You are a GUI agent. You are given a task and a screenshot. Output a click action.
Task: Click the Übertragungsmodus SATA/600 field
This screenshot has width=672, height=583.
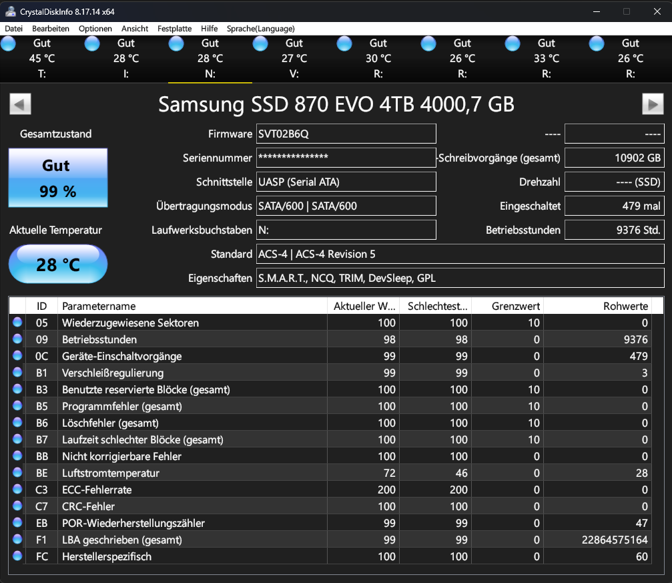(x=346, y=206)
